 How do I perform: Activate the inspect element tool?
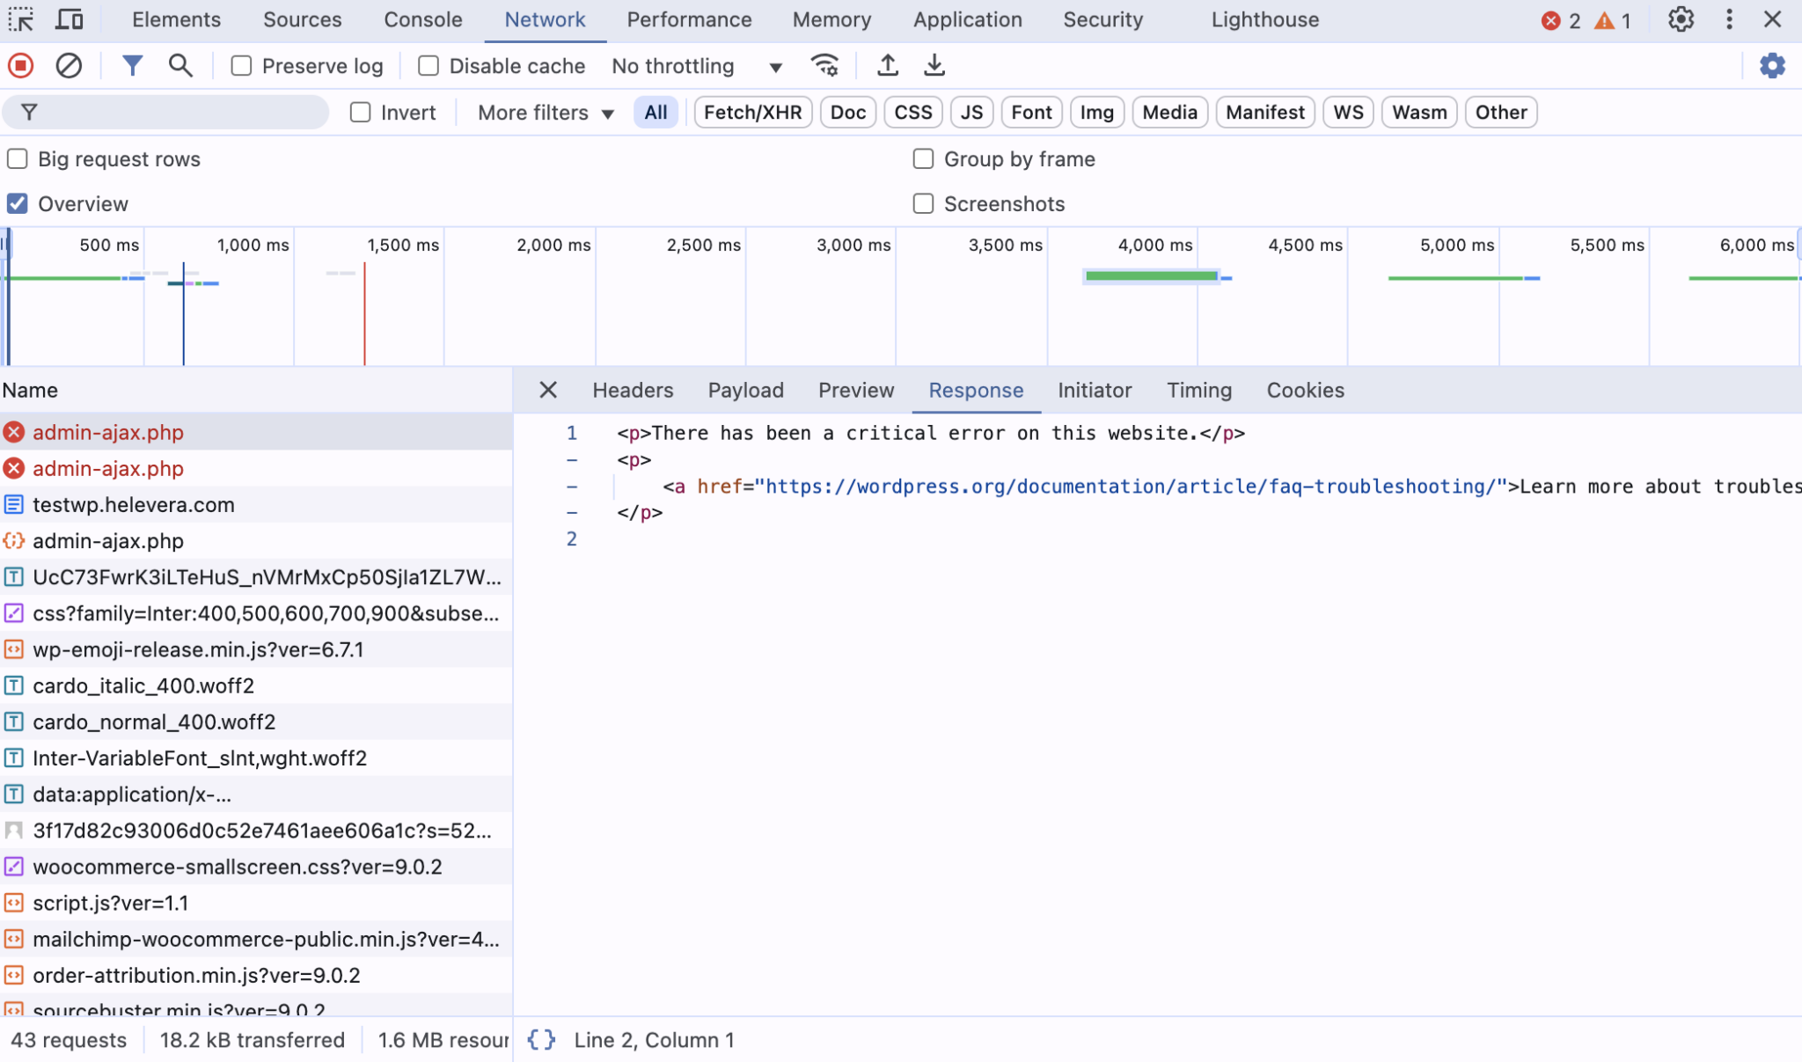pyautogui.click(x=19, y=19)
